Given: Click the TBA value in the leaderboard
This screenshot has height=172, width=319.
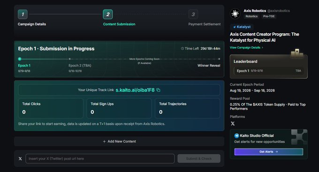Looking at the screenshot, I should (x=298, y=71).
